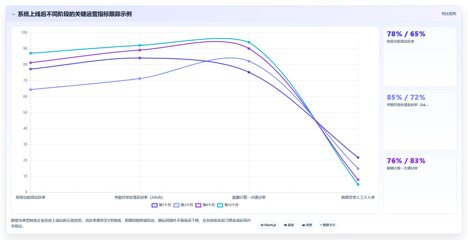468x240 pixels.
Task: Click the lightning icon beside the chart title
Action: [13, 14]
